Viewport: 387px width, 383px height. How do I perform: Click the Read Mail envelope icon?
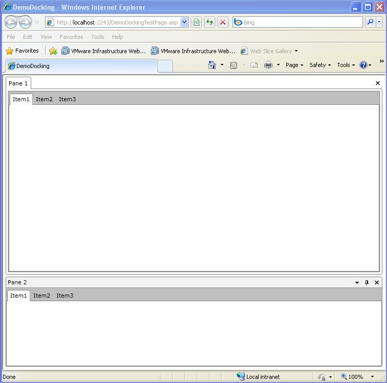coord(254,65)
